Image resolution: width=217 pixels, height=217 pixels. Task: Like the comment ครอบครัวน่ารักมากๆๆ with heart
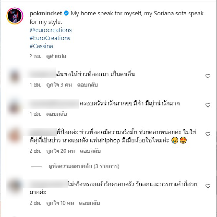[x=208, y=105]
